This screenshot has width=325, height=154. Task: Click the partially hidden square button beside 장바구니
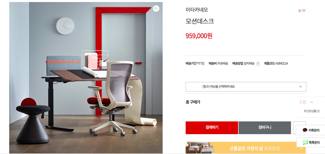click(x=295, y=128)
